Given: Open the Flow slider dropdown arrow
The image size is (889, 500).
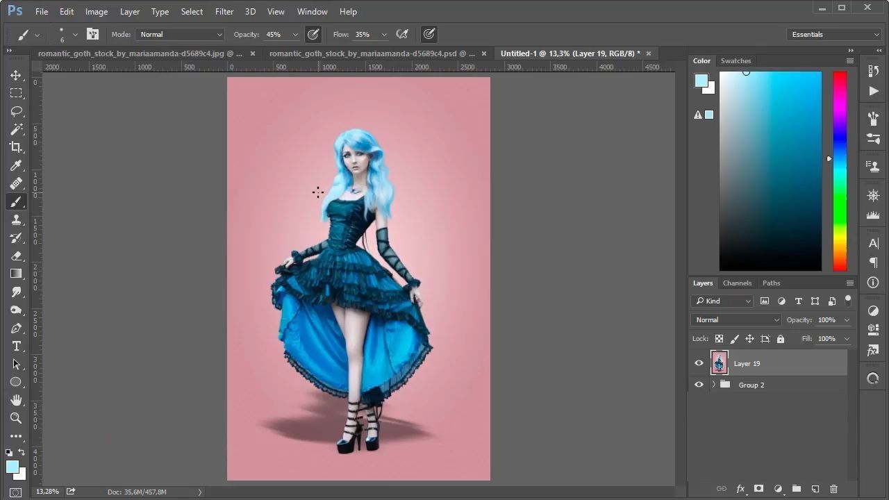Looking at the screenshot, I should pyautogui.click(x=384, y=35).
